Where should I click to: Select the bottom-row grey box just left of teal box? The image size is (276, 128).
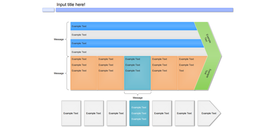[116, 113]
